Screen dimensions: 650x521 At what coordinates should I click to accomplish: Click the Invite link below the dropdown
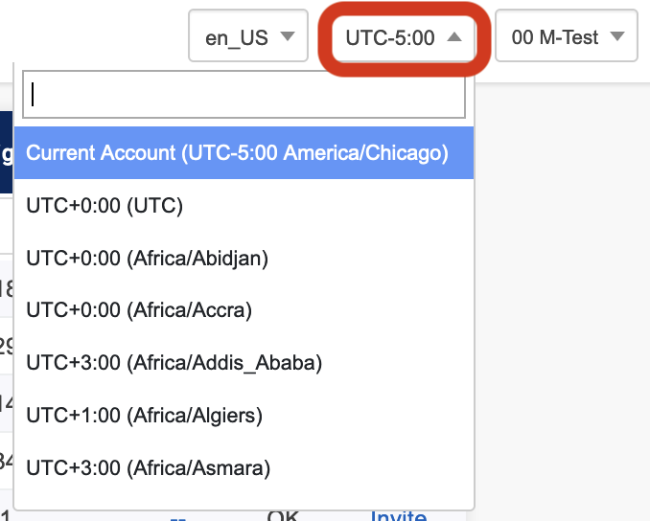(398, 516)
